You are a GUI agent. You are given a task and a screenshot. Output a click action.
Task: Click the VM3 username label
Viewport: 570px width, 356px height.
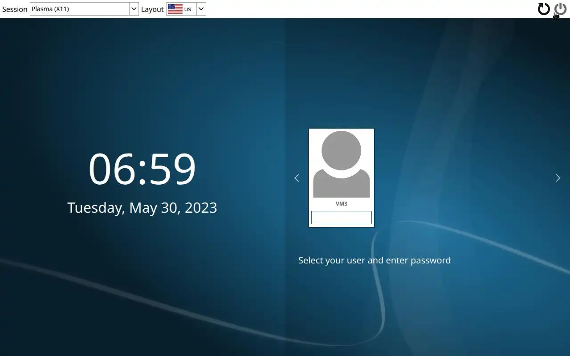pos(342,204)
